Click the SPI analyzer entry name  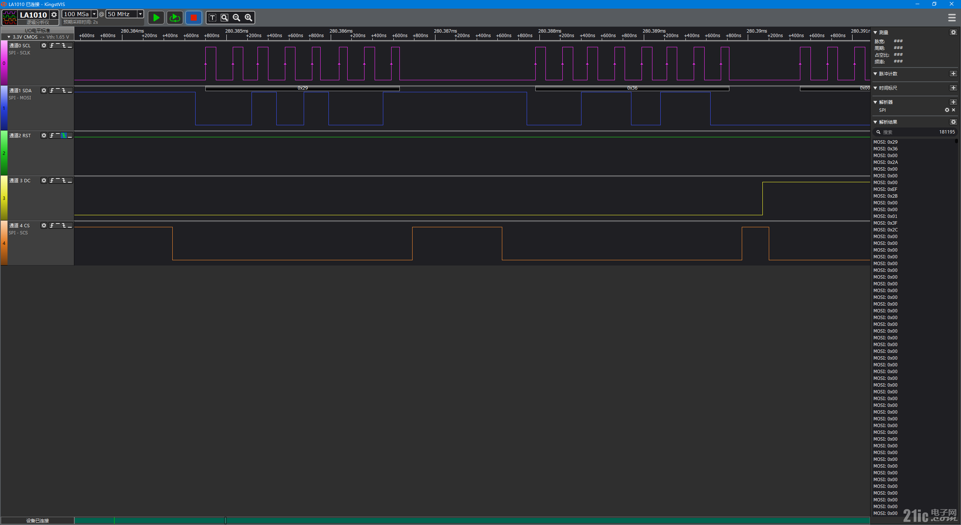tap(882, 110)
